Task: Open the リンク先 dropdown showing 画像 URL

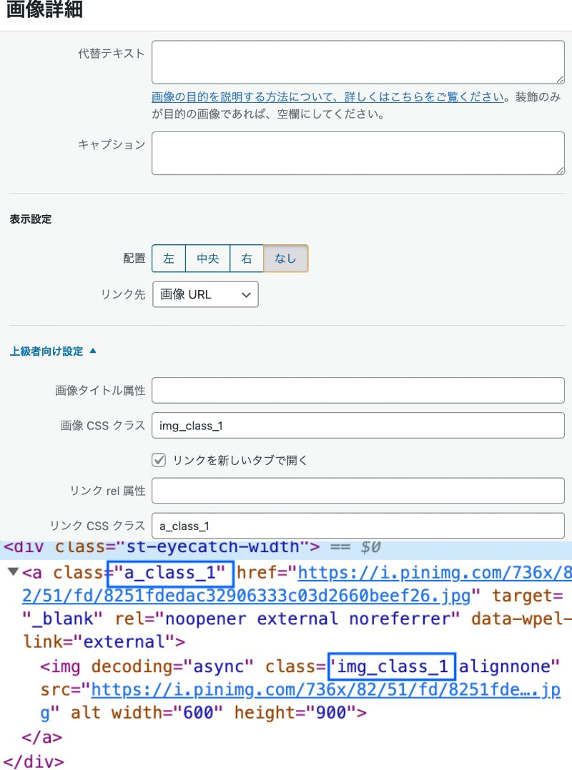Action: click(x=204, y=294)
